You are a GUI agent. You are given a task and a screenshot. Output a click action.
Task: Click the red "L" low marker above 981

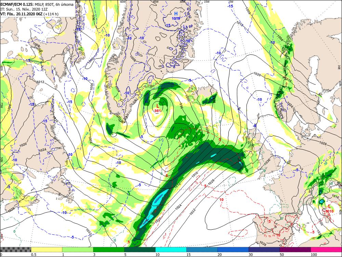pos(158,106)
